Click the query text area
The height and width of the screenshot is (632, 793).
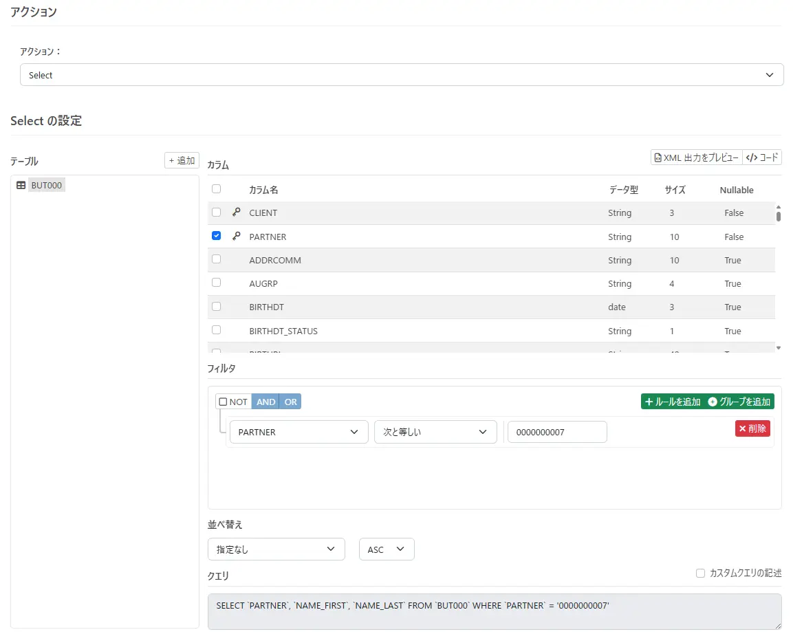coord(495,612)
